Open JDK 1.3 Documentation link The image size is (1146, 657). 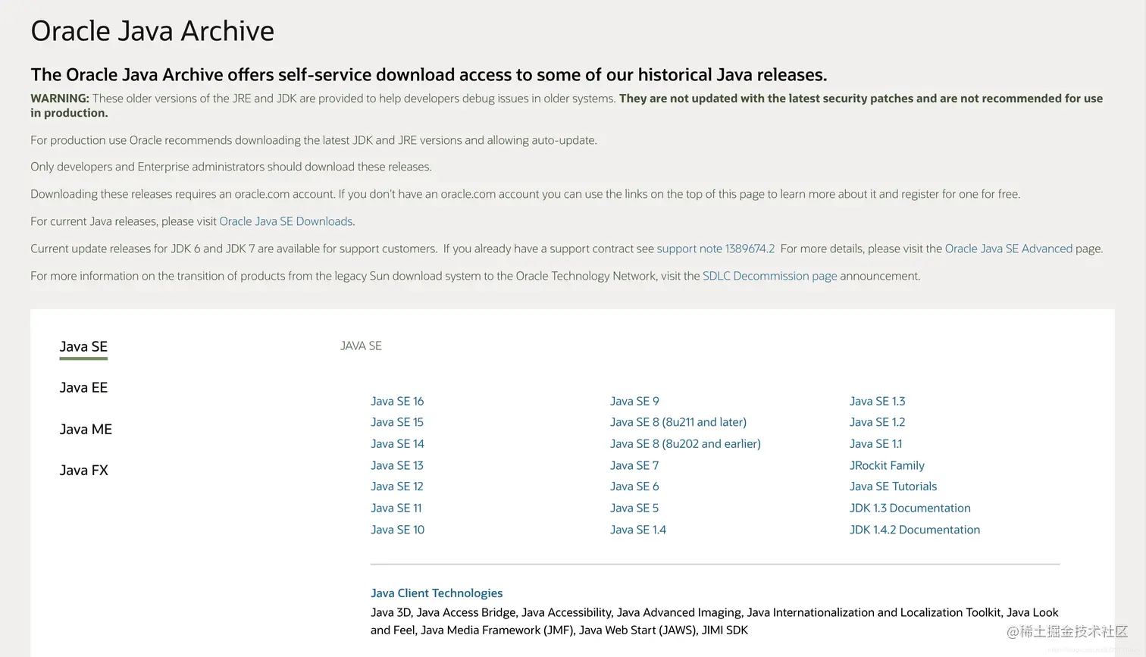click(910, 508)
